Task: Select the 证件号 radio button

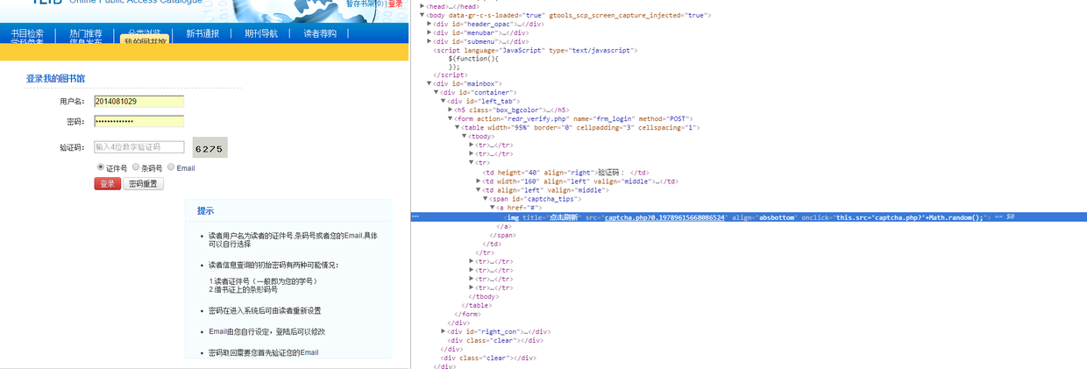Action: [x=101, y=167]
